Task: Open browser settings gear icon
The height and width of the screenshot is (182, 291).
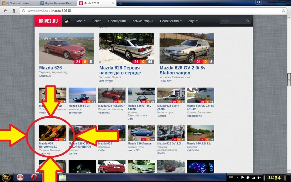Action: (x=259, y=2)
